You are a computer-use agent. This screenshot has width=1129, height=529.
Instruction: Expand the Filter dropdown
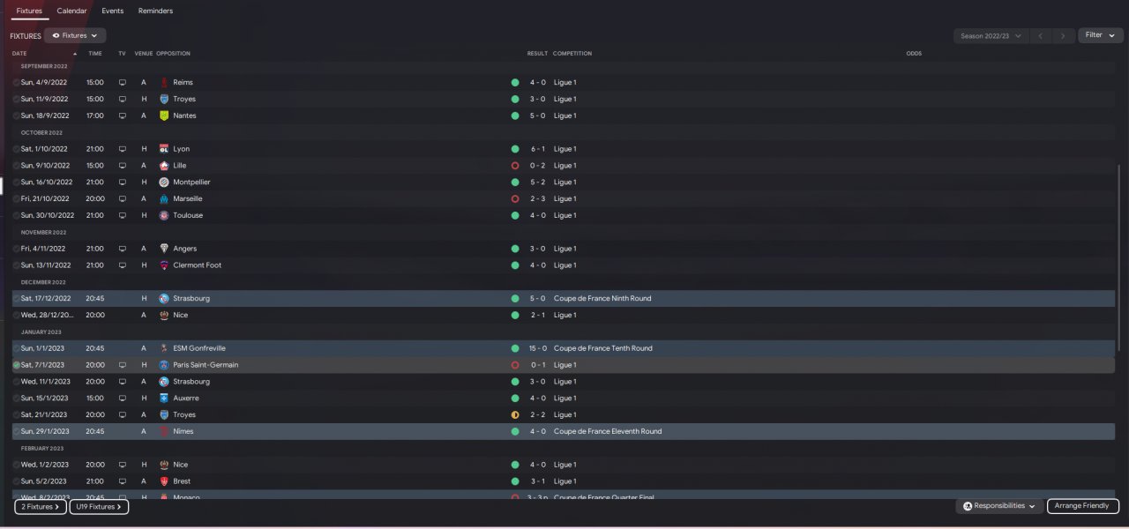[1100, 35]
